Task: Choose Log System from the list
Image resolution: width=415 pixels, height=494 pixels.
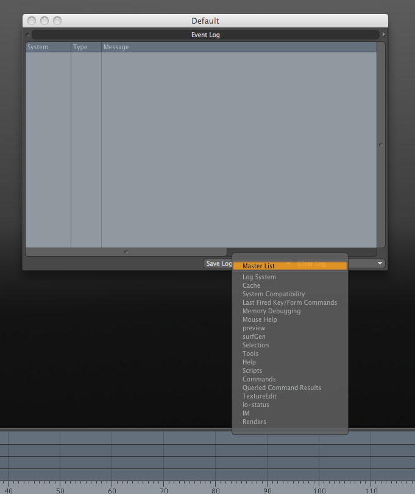Action: coord(290,277)
